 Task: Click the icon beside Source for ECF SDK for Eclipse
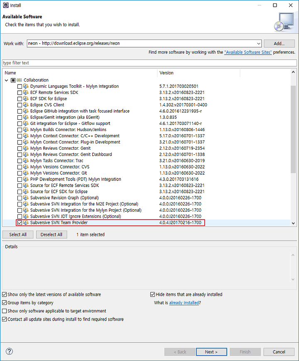(x=26, y=192)
